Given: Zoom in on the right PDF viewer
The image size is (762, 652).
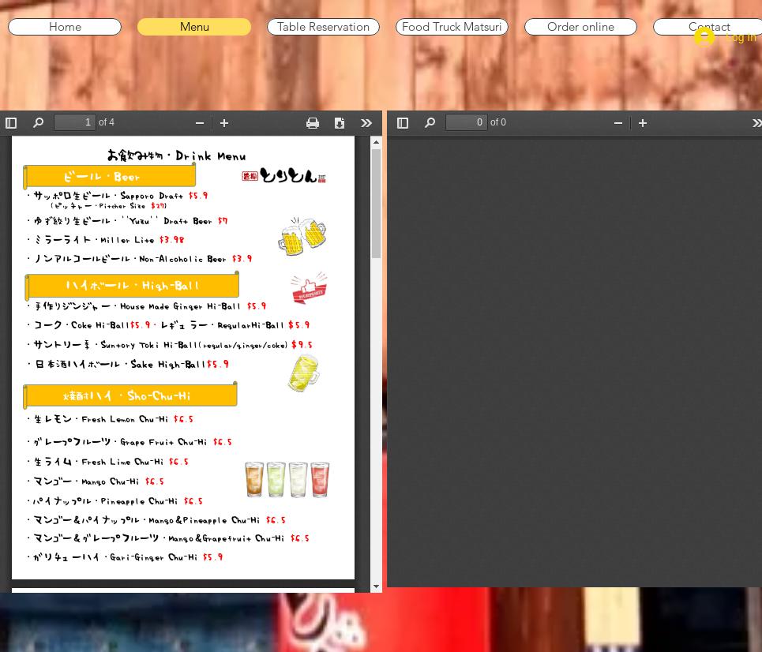Looking at the screenshot, I should pos(643,123).
